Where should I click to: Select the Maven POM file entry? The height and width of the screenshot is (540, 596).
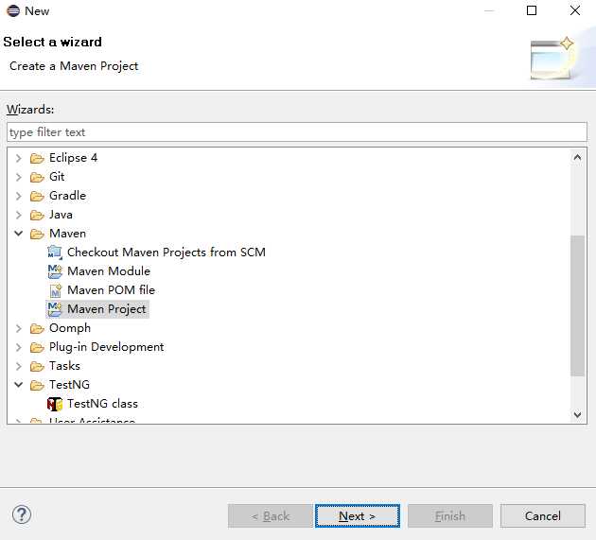111,290
